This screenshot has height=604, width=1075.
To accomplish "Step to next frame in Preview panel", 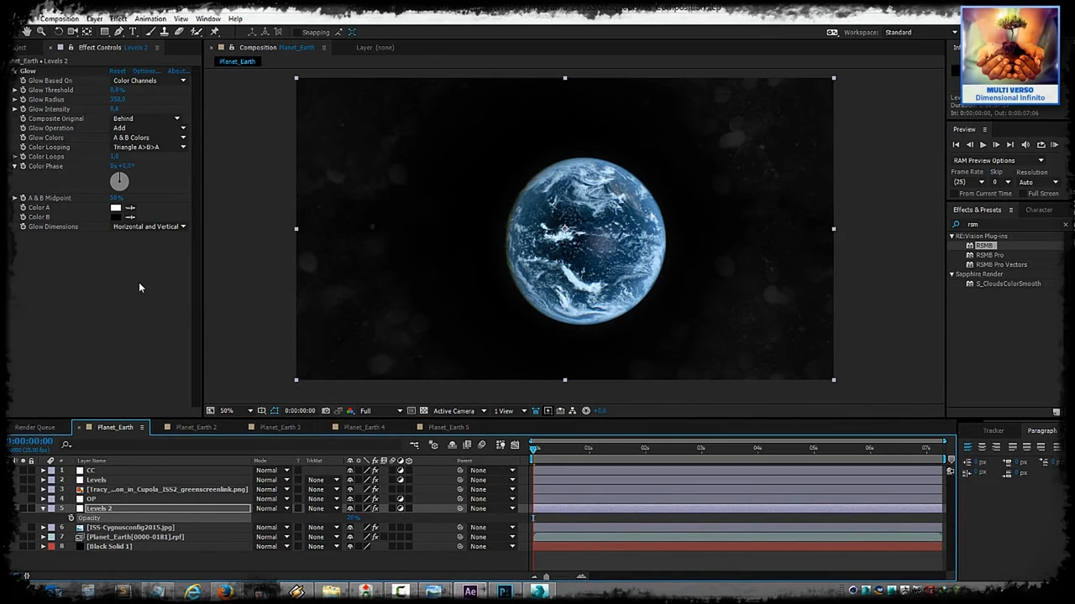I will click(996, 144).
